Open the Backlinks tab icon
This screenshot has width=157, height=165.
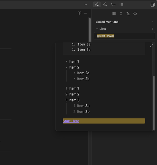pos(97,4)
